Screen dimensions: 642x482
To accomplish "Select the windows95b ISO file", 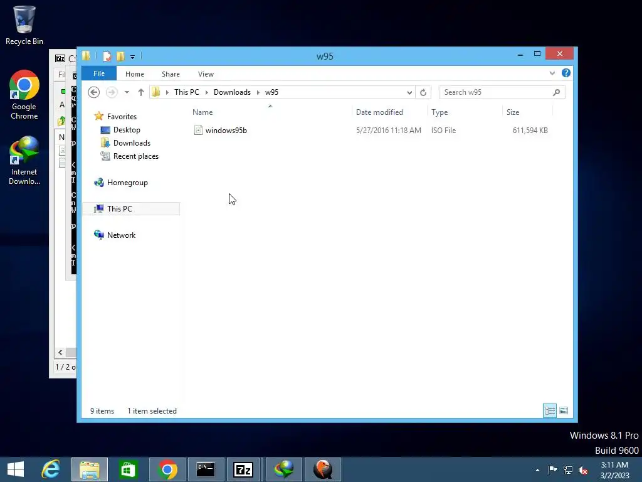I will (x=226, y=131).
